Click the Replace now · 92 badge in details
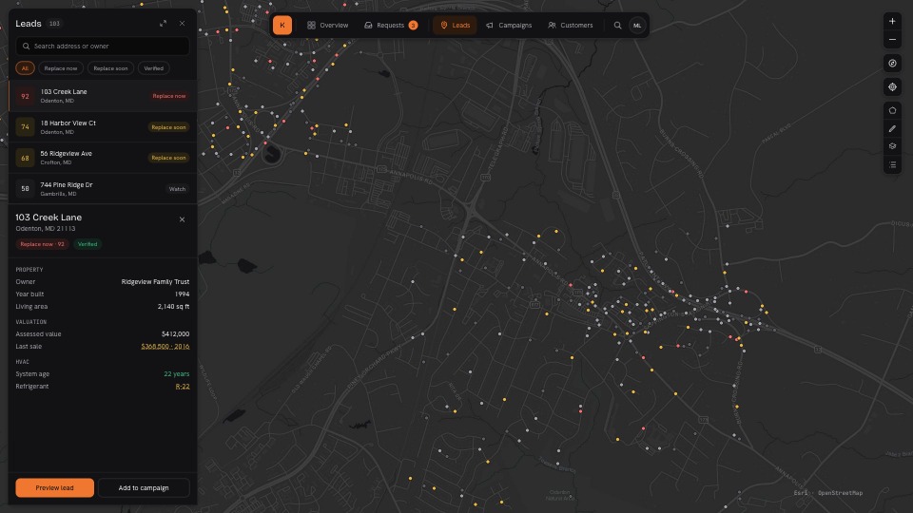Viewport: 913px width, 513px height. 42,244
